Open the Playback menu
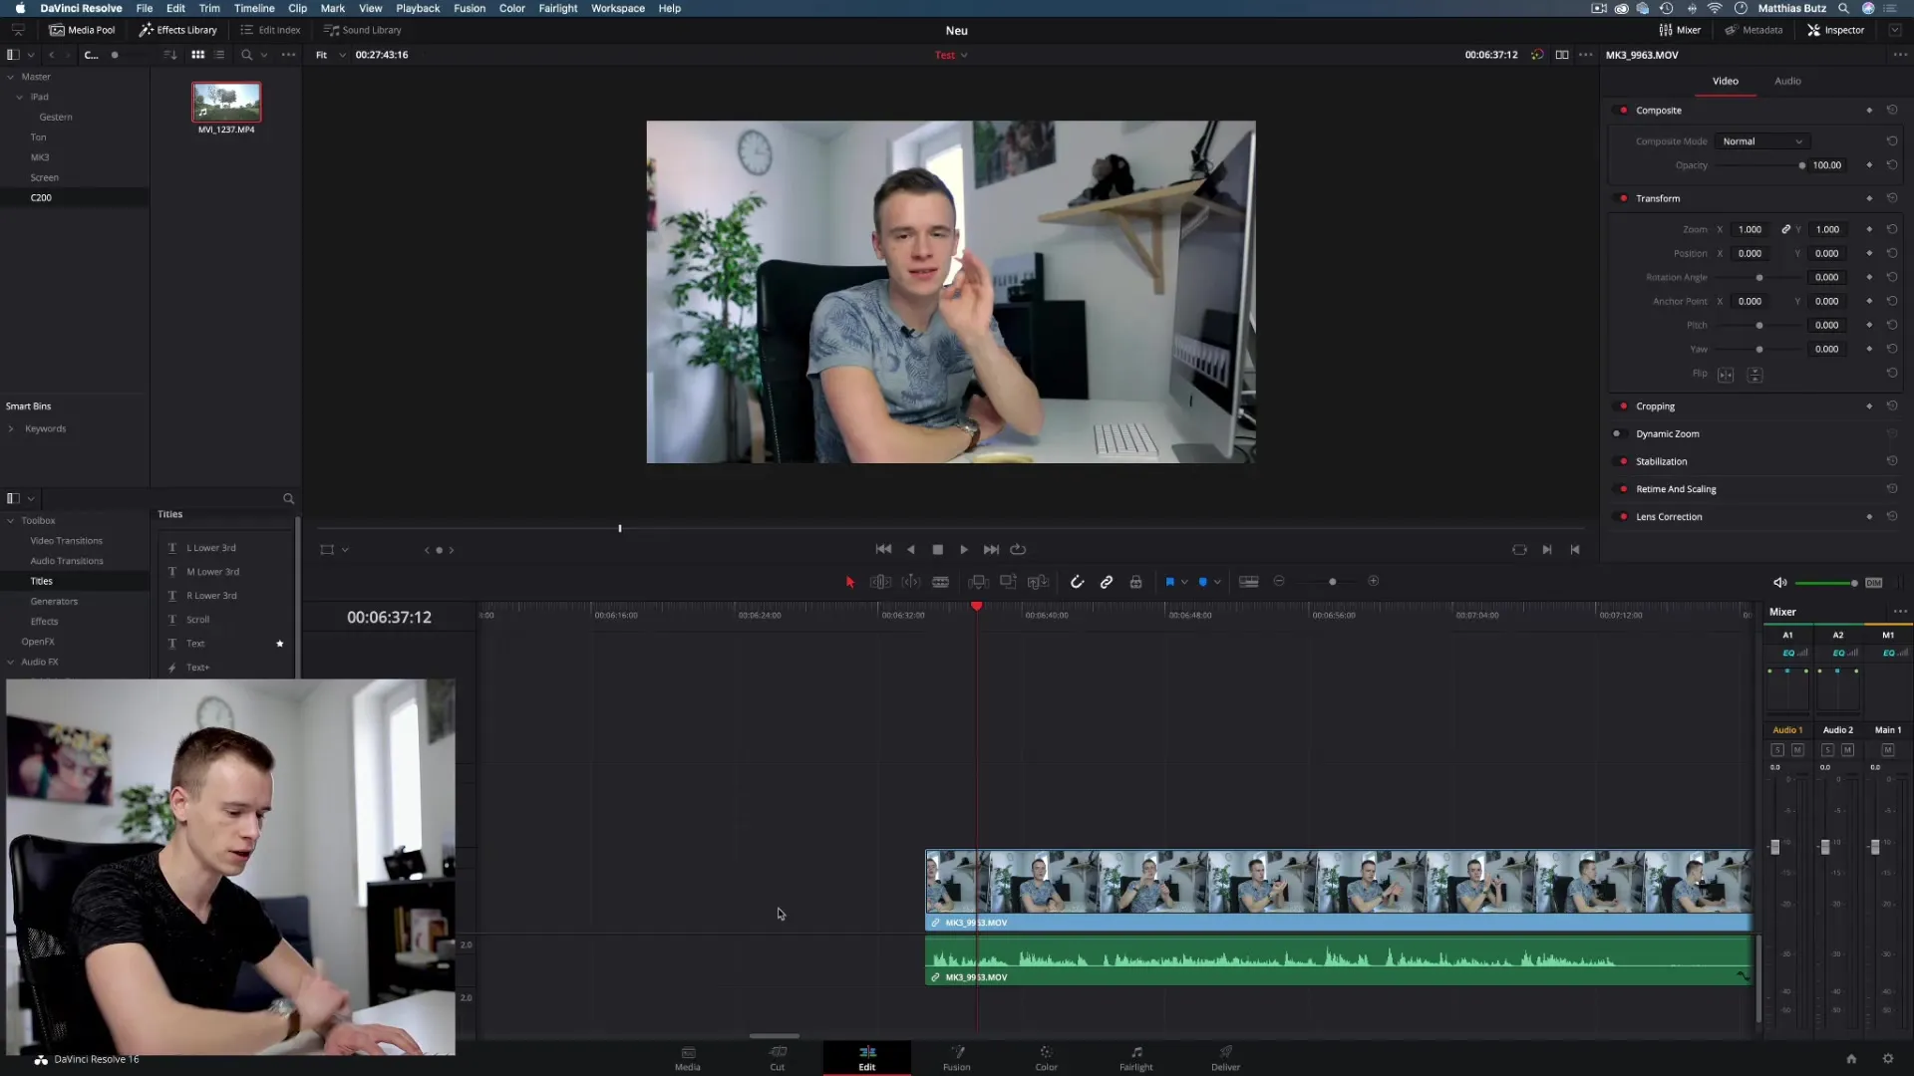Viewport: 1914px width, 1076px height. coord(418,8)
